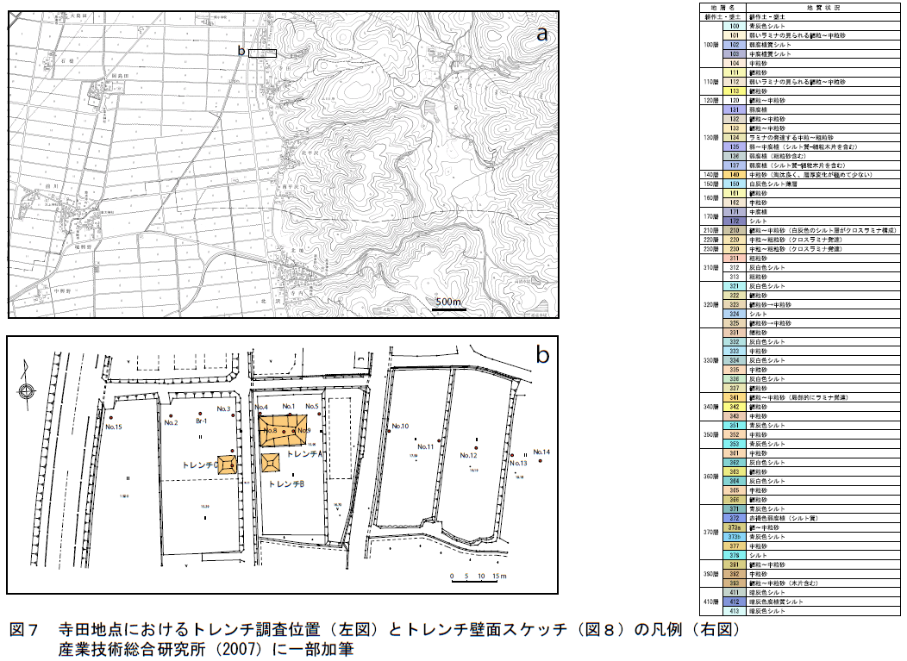Image resolution: width=907 pixels, height=661 pixels.
Task: Click the 地質状況 legend header
Action: click(823, 8)
